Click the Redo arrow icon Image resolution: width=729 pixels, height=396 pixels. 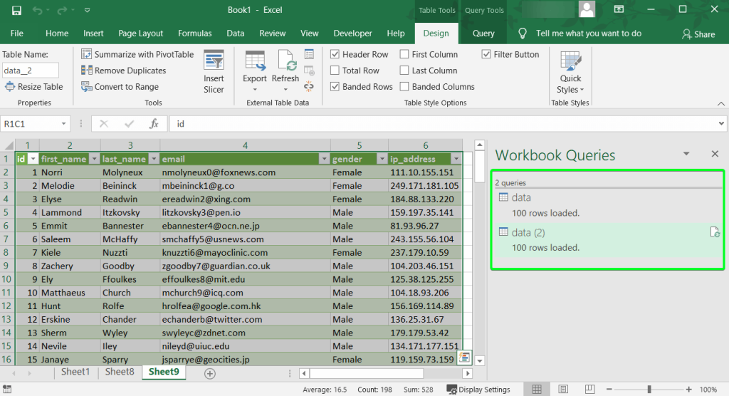63,10
